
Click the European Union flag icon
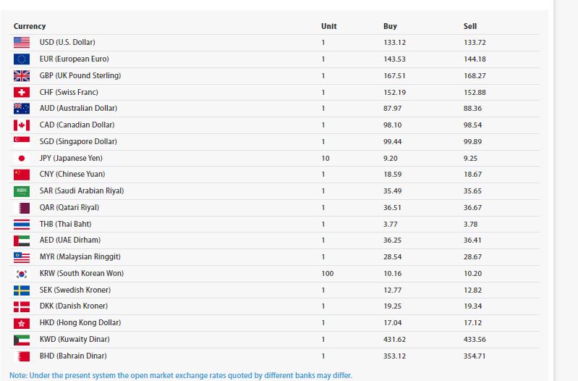click(x=21, y=59)
